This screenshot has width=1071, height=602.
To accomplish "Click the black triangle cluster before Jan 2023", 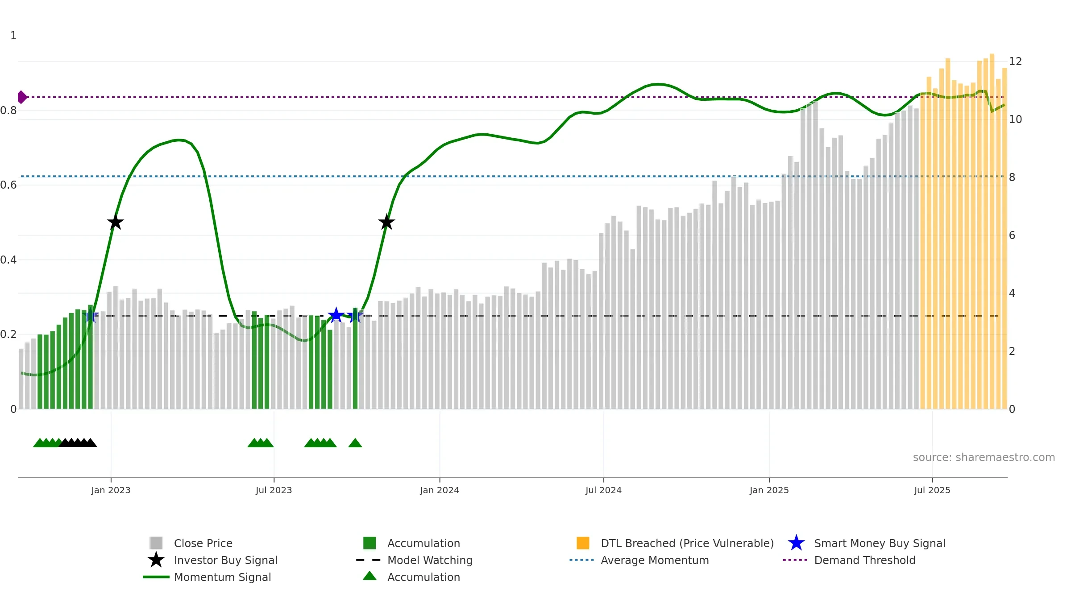I will click(x=78, y=443).
